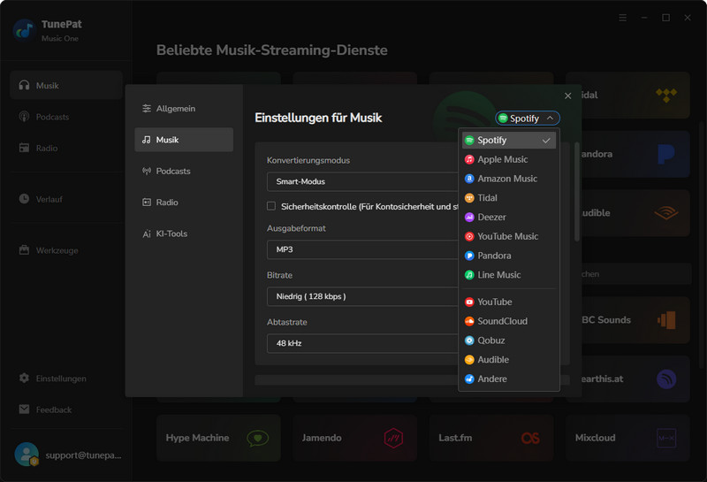The image size is (707, 482).
Task: Select Tidal in the dropdown list
Action: click(x=509, y=198)
